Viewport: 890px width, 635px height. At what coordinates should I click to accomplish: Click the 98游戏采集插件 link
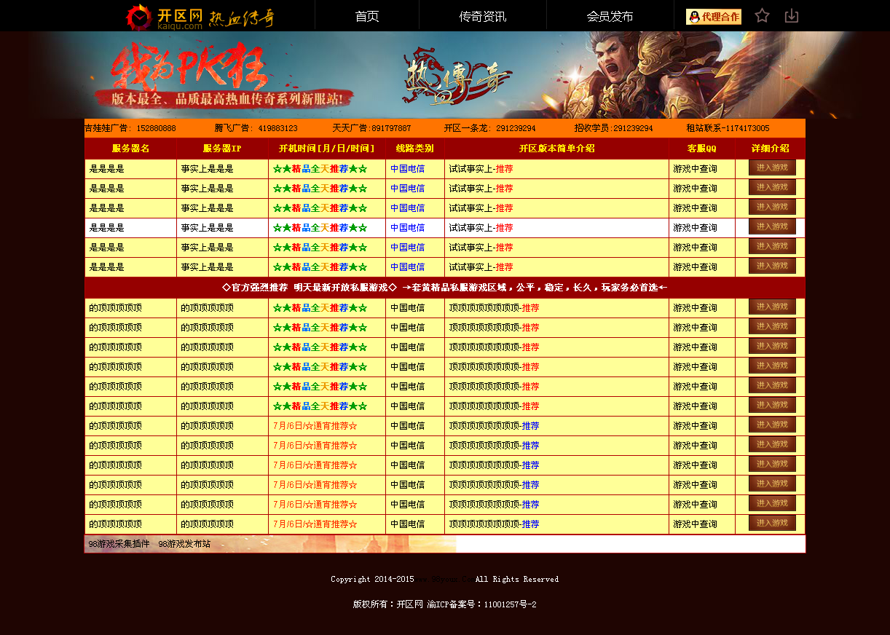[x=119, y=544]
